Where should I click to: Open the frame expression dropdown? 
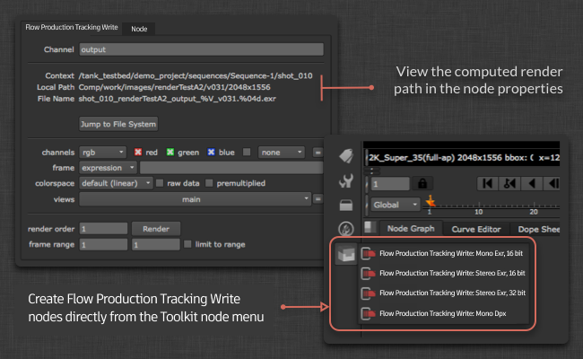108,168
